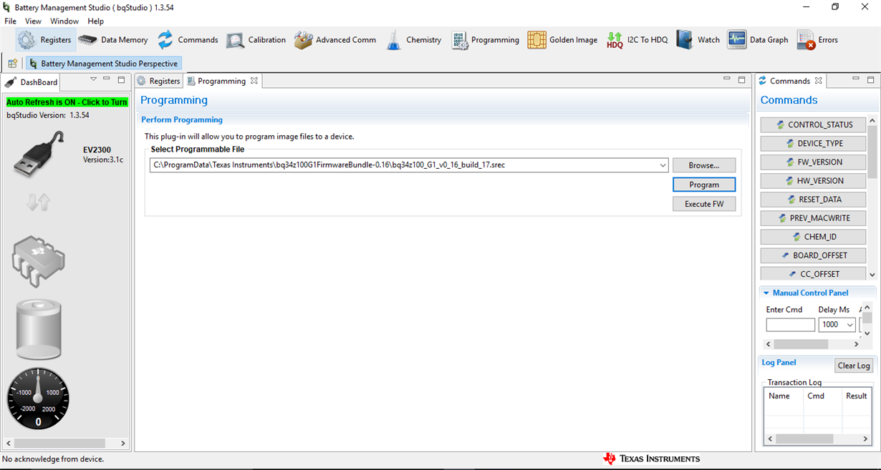Open the View menu
Screen dimensions: 881x470
tap(33, 21)
